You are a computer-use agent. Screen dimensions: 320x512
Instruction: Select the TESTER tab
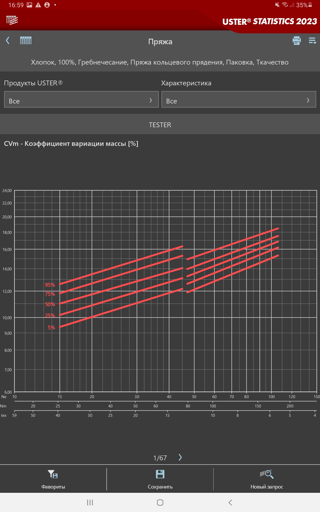[160, 125]
